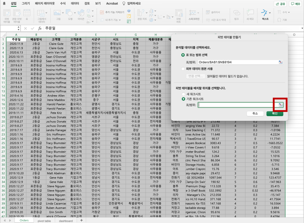Switch to the 'pivot table' sheet tab
Screen dimensions: 304x223
pos(44,221)
